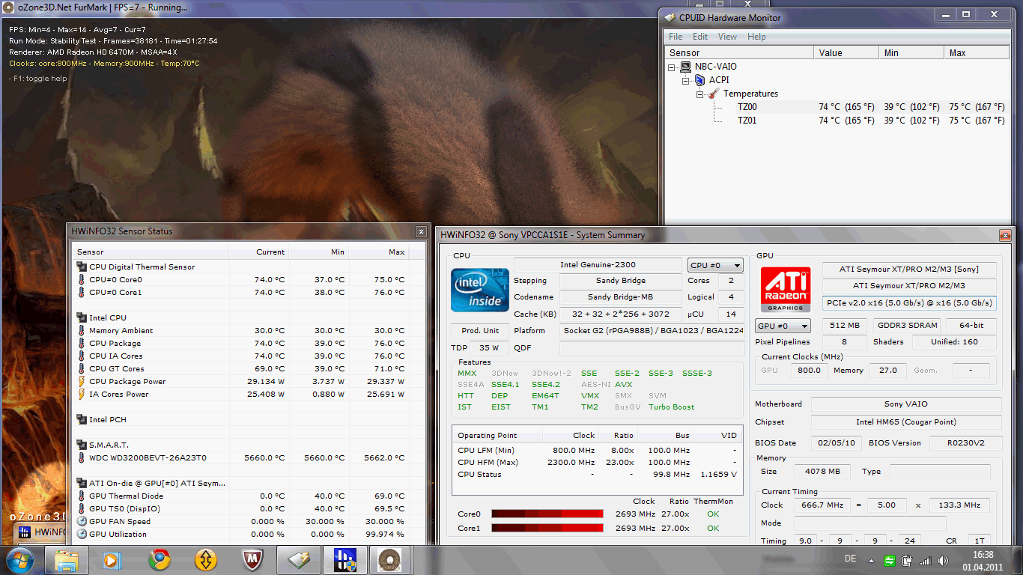
Task: Switch to CPUID Hardware Monitor taskbar button
Action: pyautogui.click(x=299, y=559)
